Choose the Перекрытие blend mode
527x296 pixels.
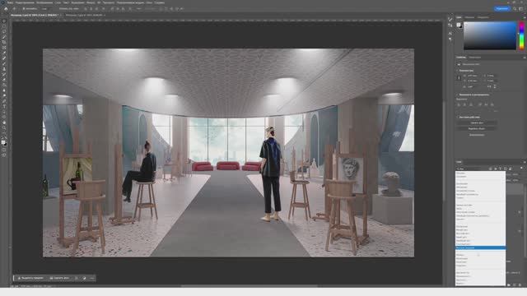[x=480, y=227]
